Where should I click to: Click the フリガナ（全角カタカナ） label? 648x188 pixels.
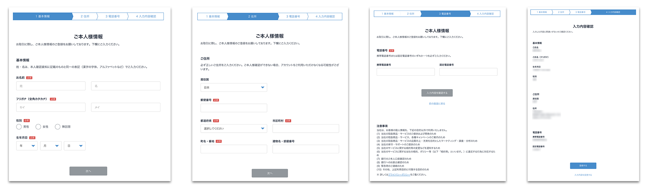tap(32, 99)
